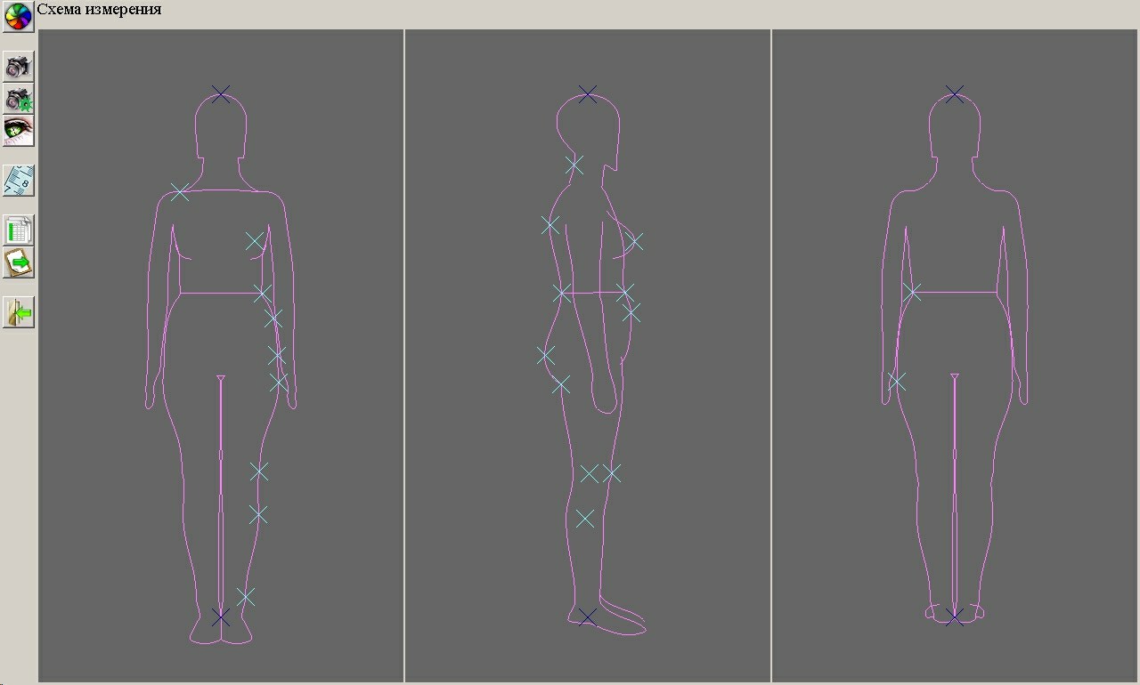Open camera settings with green gear

18,99
